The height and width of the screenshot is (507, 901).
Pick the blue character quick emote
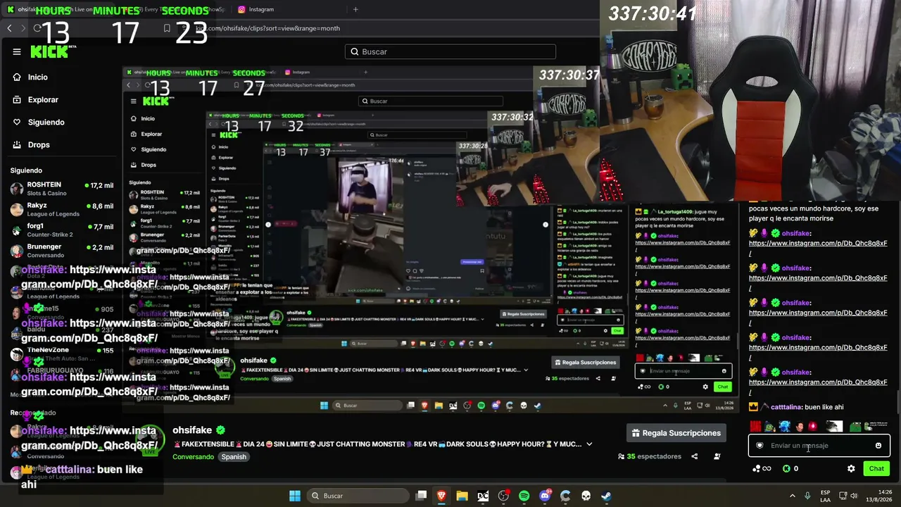click(785, 427)
